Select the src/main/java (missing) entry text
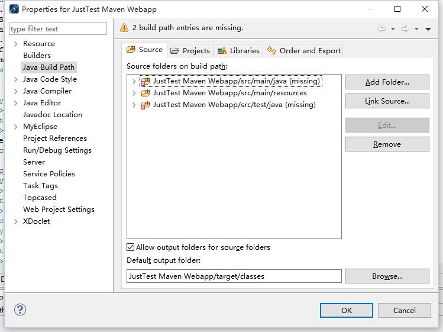The height and width of the screenshot is (332, 443). (237, 81)
